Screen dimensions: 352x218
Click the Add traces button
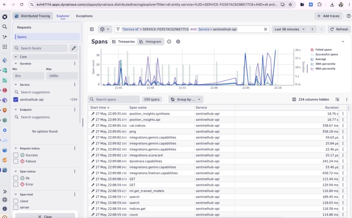328,16
